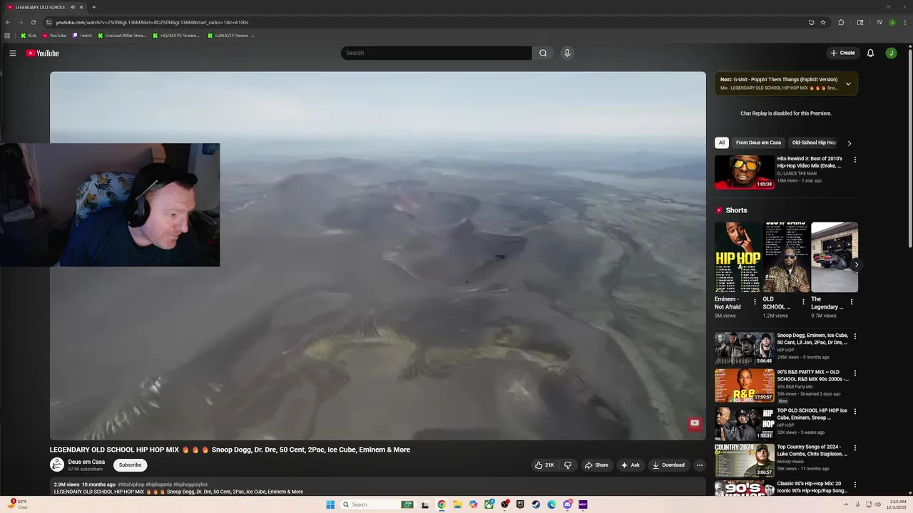
Task: Open options for OLD SCHOOL short
Action: coord(803,301)
